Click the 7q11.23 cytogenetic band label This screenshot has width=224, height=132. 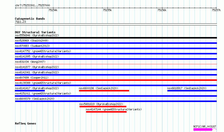20,22
